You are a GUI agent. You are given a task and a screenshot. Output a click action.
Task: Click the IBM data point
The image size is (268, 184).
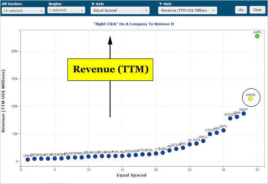pos(237,117)
